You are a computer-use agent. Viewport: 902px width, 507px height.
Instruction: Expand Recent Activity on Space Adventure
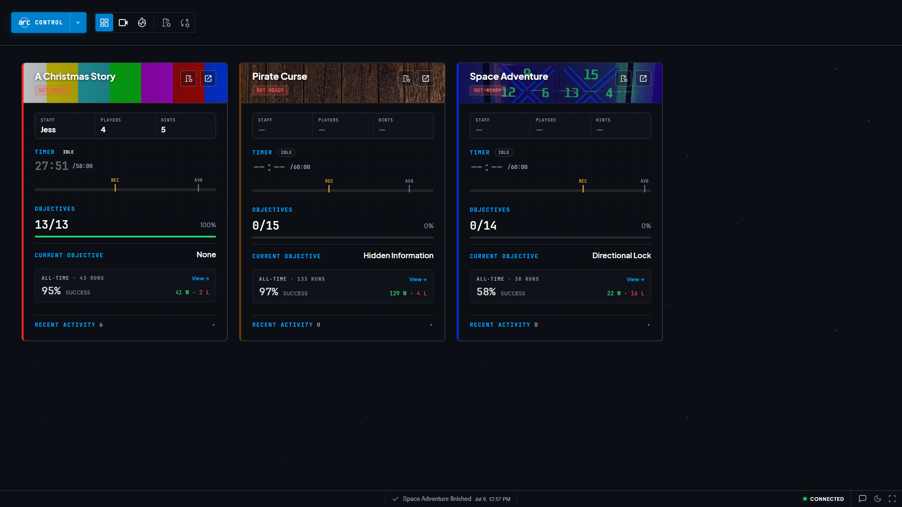[x=560, y=325]
